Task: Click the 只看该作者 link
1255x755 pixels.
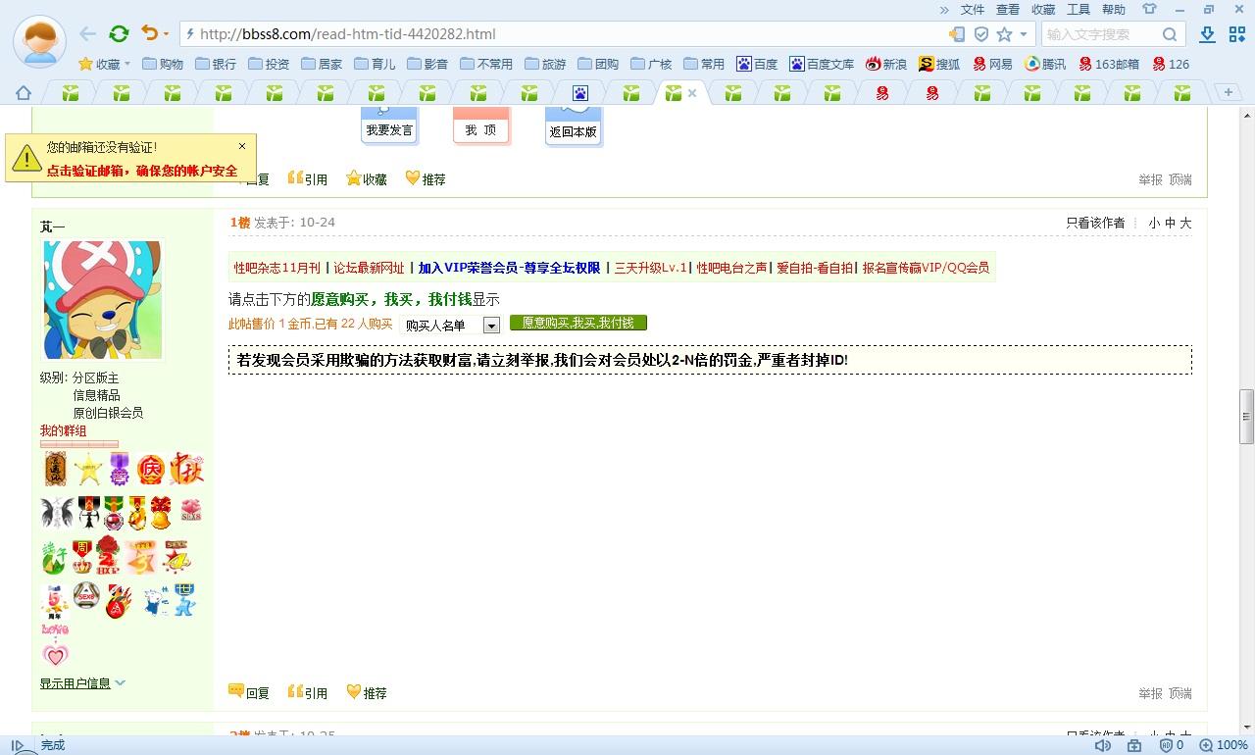Action: point(1095,224)
